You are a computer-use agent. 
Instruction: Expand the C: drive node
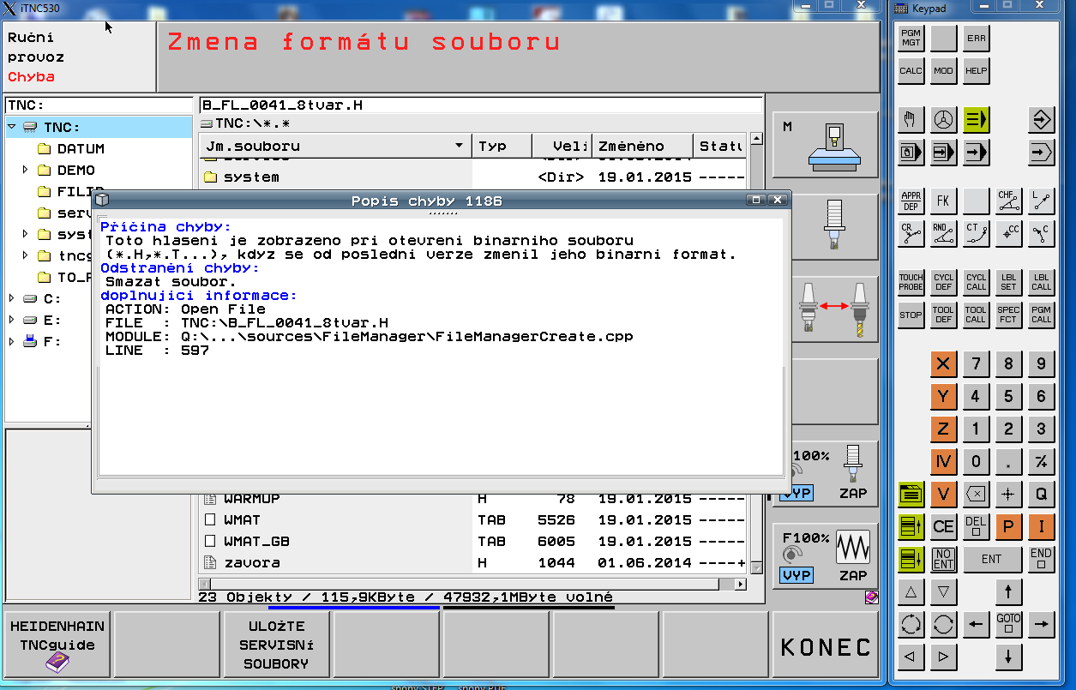11,298
